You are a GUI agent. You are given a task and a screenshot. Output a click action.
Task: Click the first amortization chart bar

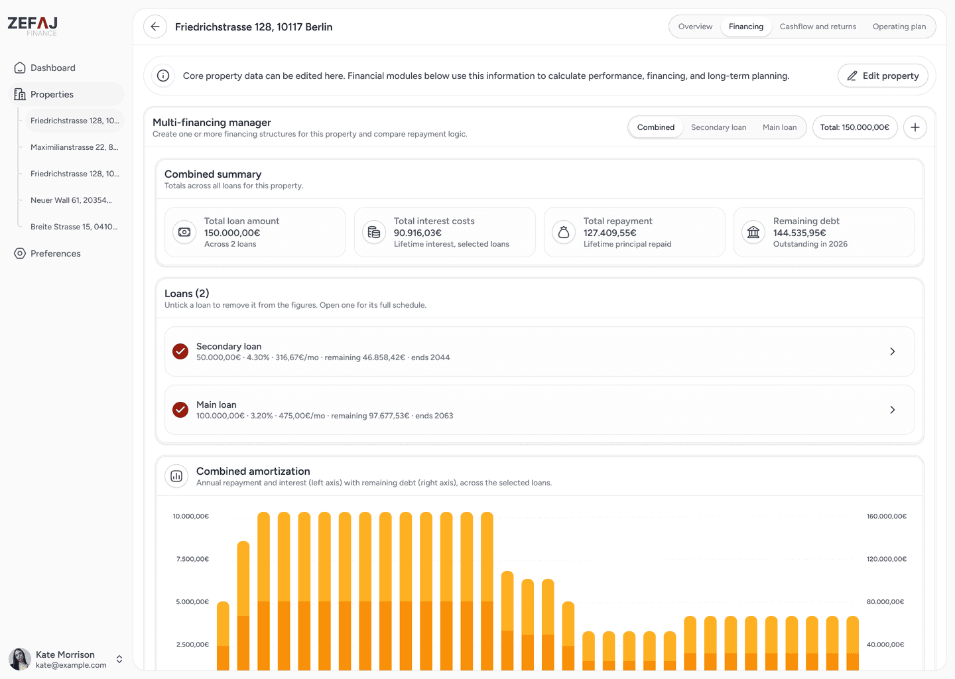click(223, 637)
